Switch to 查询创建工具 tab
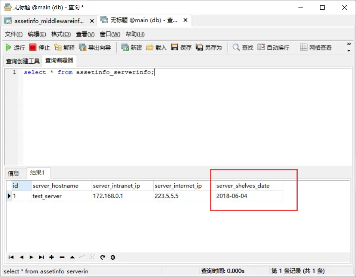356x277 pixels. tap(22, 61)
